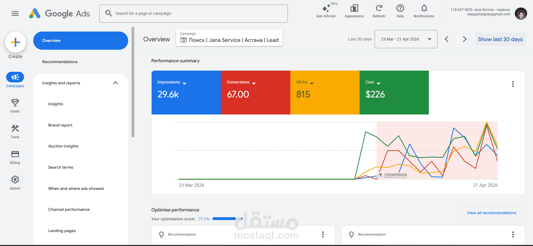Open the Help menu
Screen dimensions: 533x246
(x=400, y=11)
